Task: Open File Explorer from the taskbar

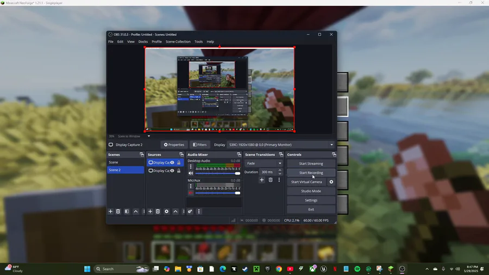Action: (178, 269)
